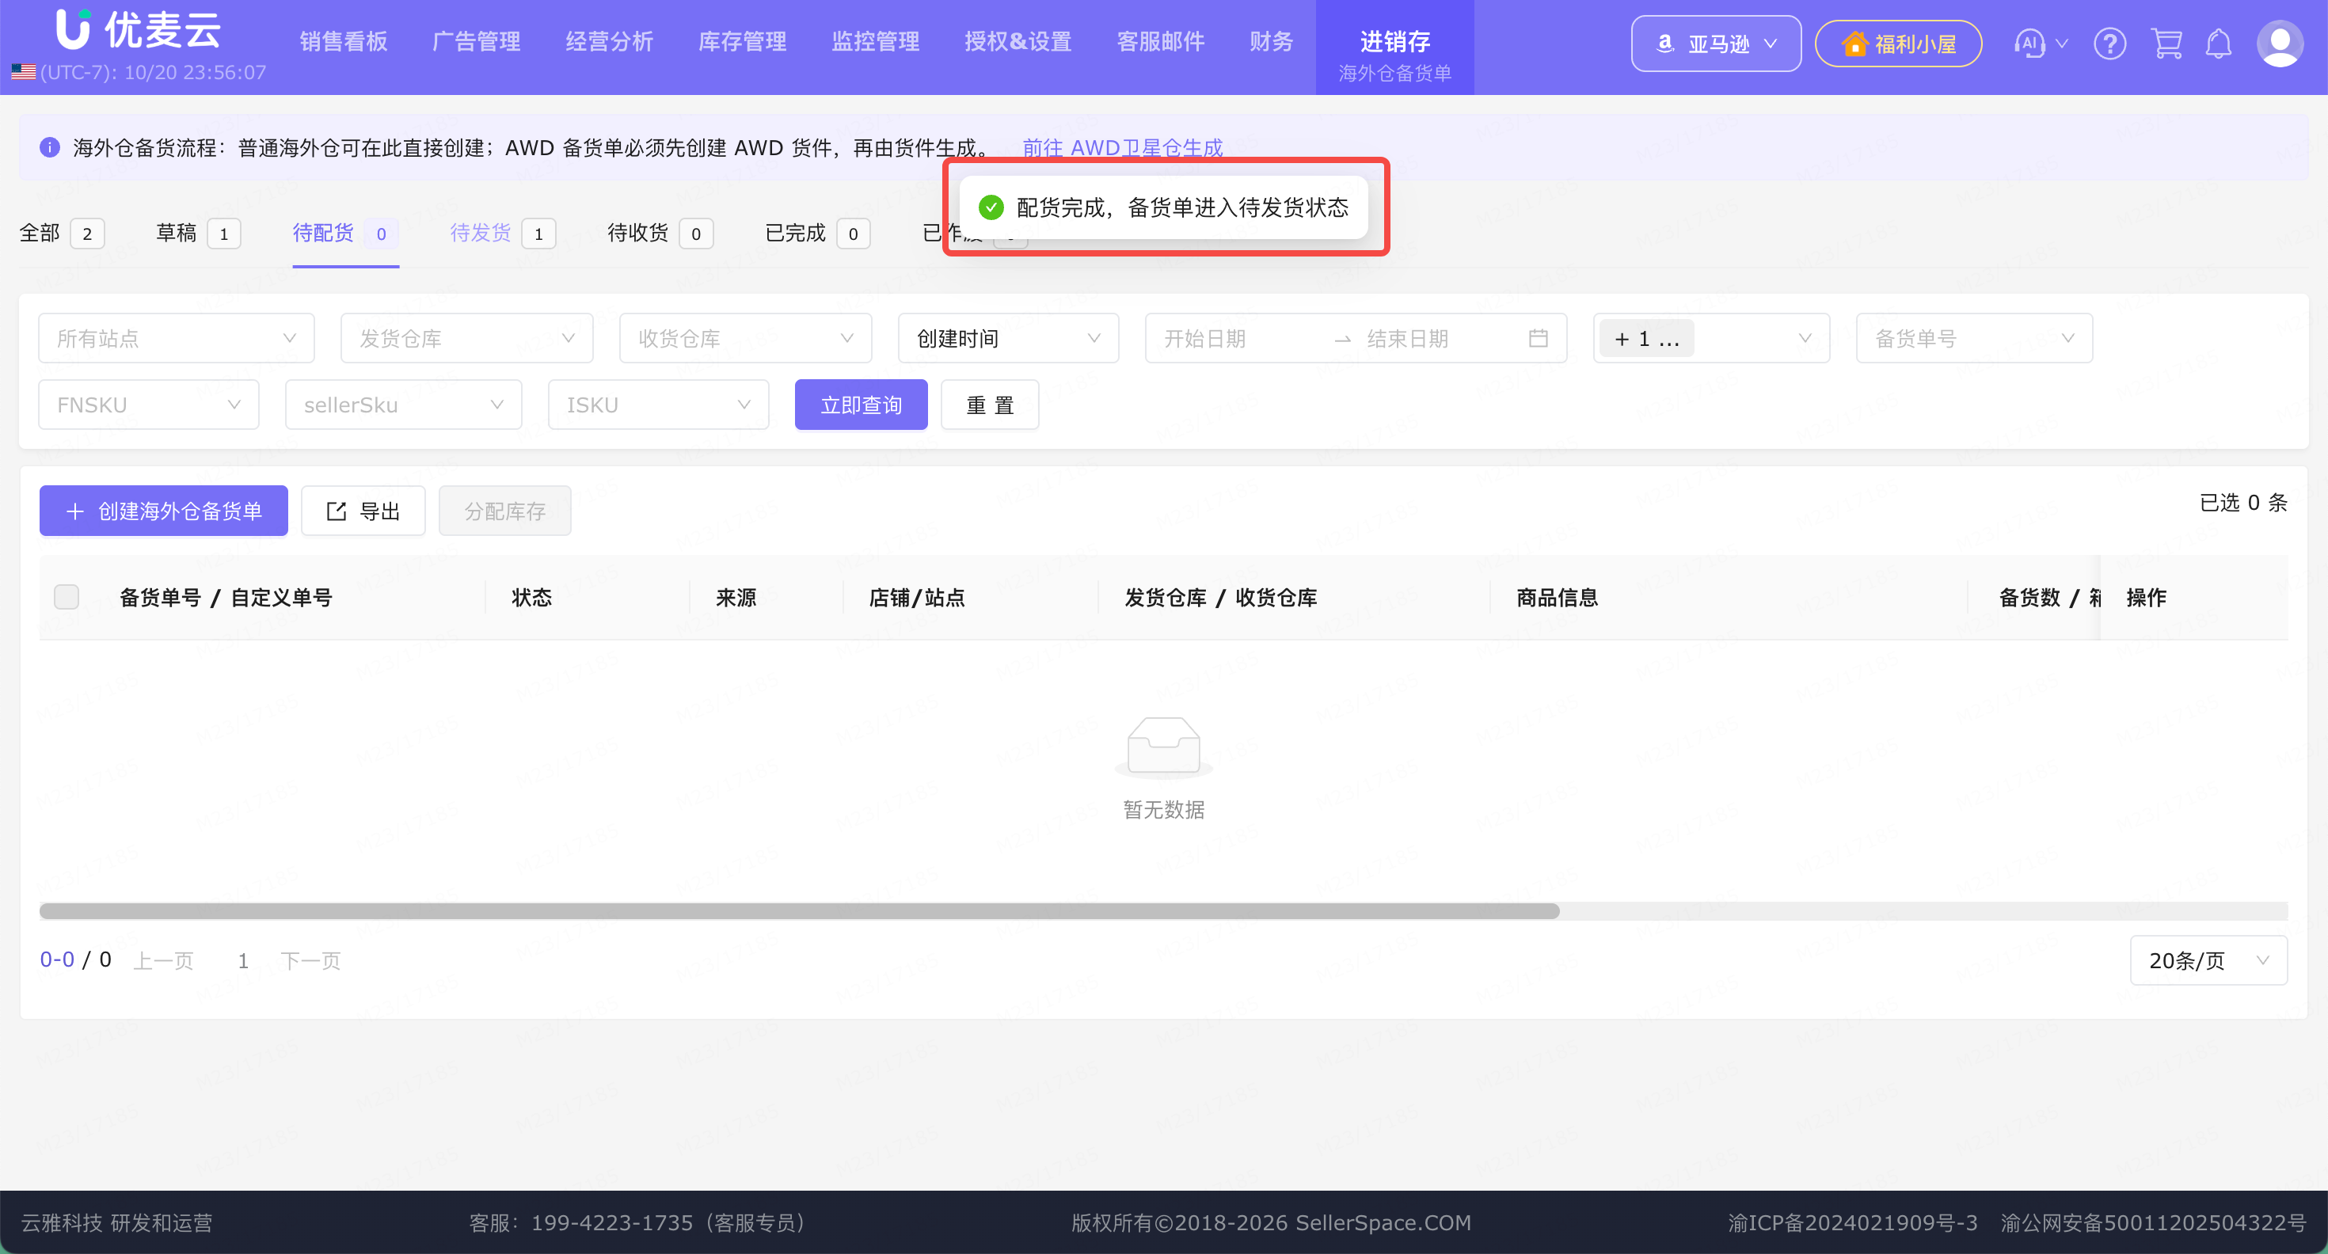Screen dimensions: 2328x1254
Task: Open the 福利小屋 button
Action: point(1898,44)
